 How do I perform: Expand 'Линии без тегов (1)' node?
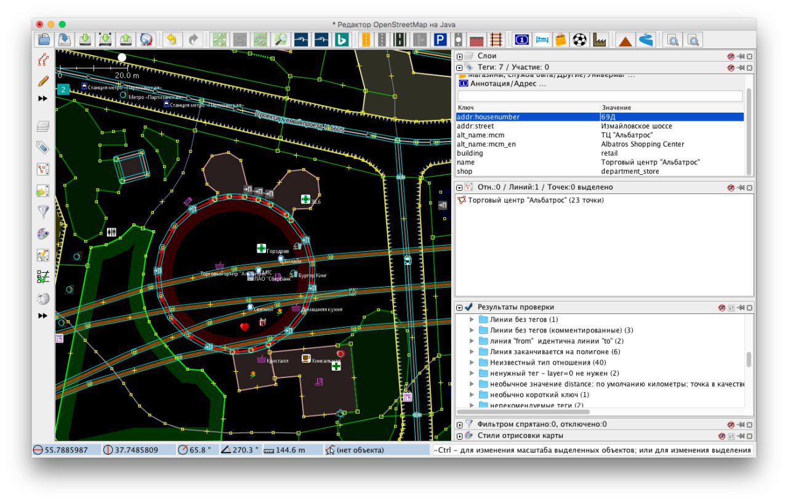472,320
